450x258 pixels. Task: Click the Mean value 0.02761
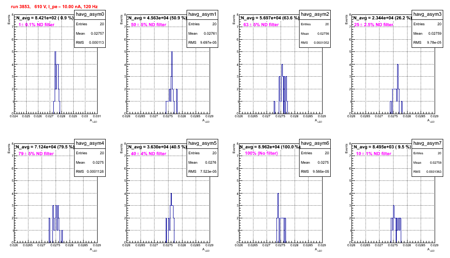210,33
